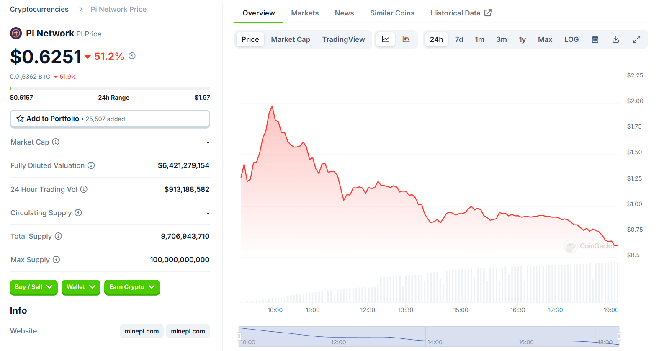Screen dimensions: 664x351
Task: Click the chart navigator overview area
Action: (x=429, y=336)
